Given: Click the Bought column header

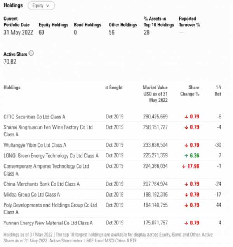Looking at the screenshot, I should pyautogui.click(x=114, y=87).
